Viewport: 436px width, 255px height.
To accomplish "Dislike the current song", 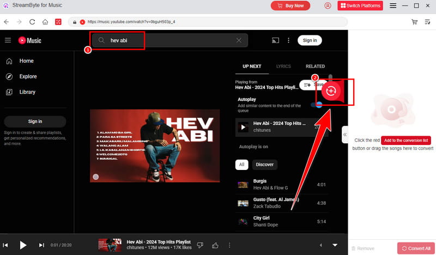I will pos(200,245).
